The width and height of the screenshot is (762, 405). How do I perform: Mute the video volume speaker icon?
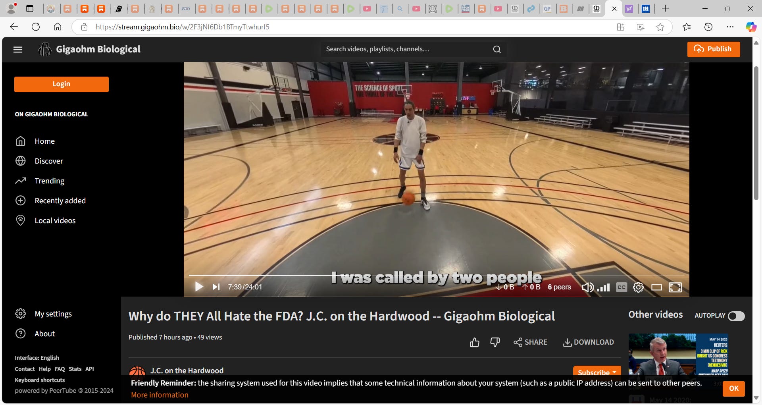pyautogui.click(x=588, y=287)
